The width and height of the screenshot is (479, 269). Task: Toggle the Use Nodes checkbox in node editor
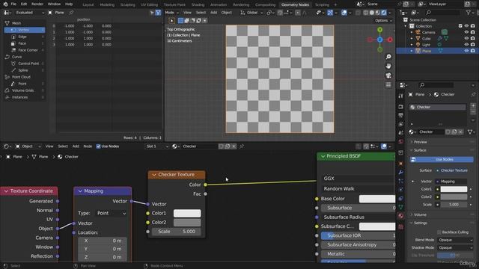(98, 146)
